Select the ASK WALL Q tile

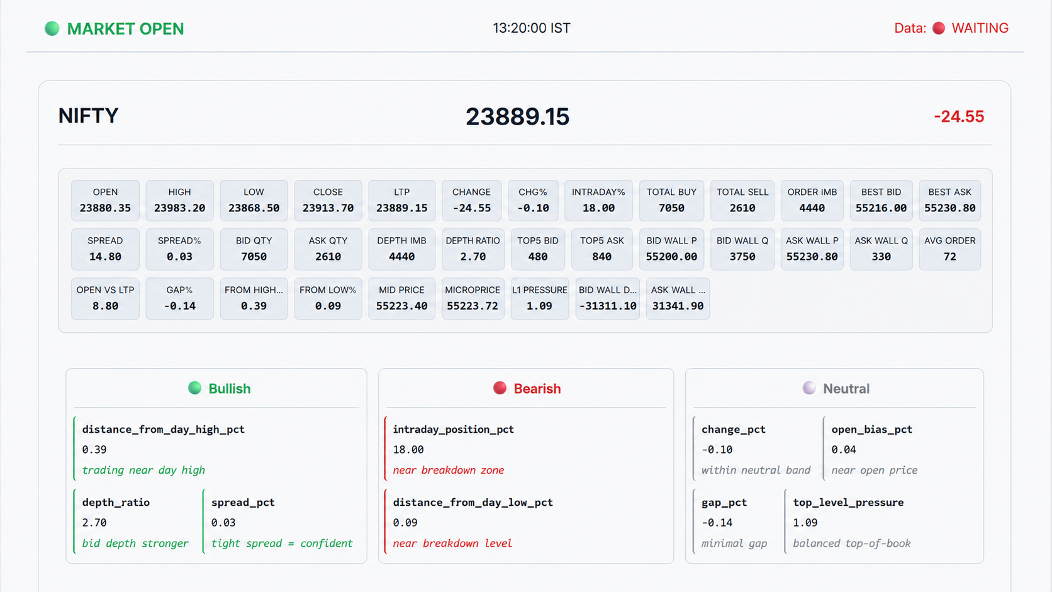[881, 249]
